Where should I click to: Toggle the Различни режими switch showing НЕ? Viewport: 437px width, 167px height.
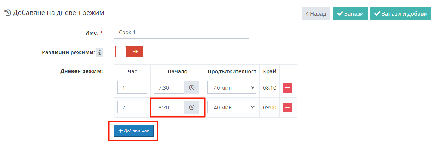(x=129, y=52)
